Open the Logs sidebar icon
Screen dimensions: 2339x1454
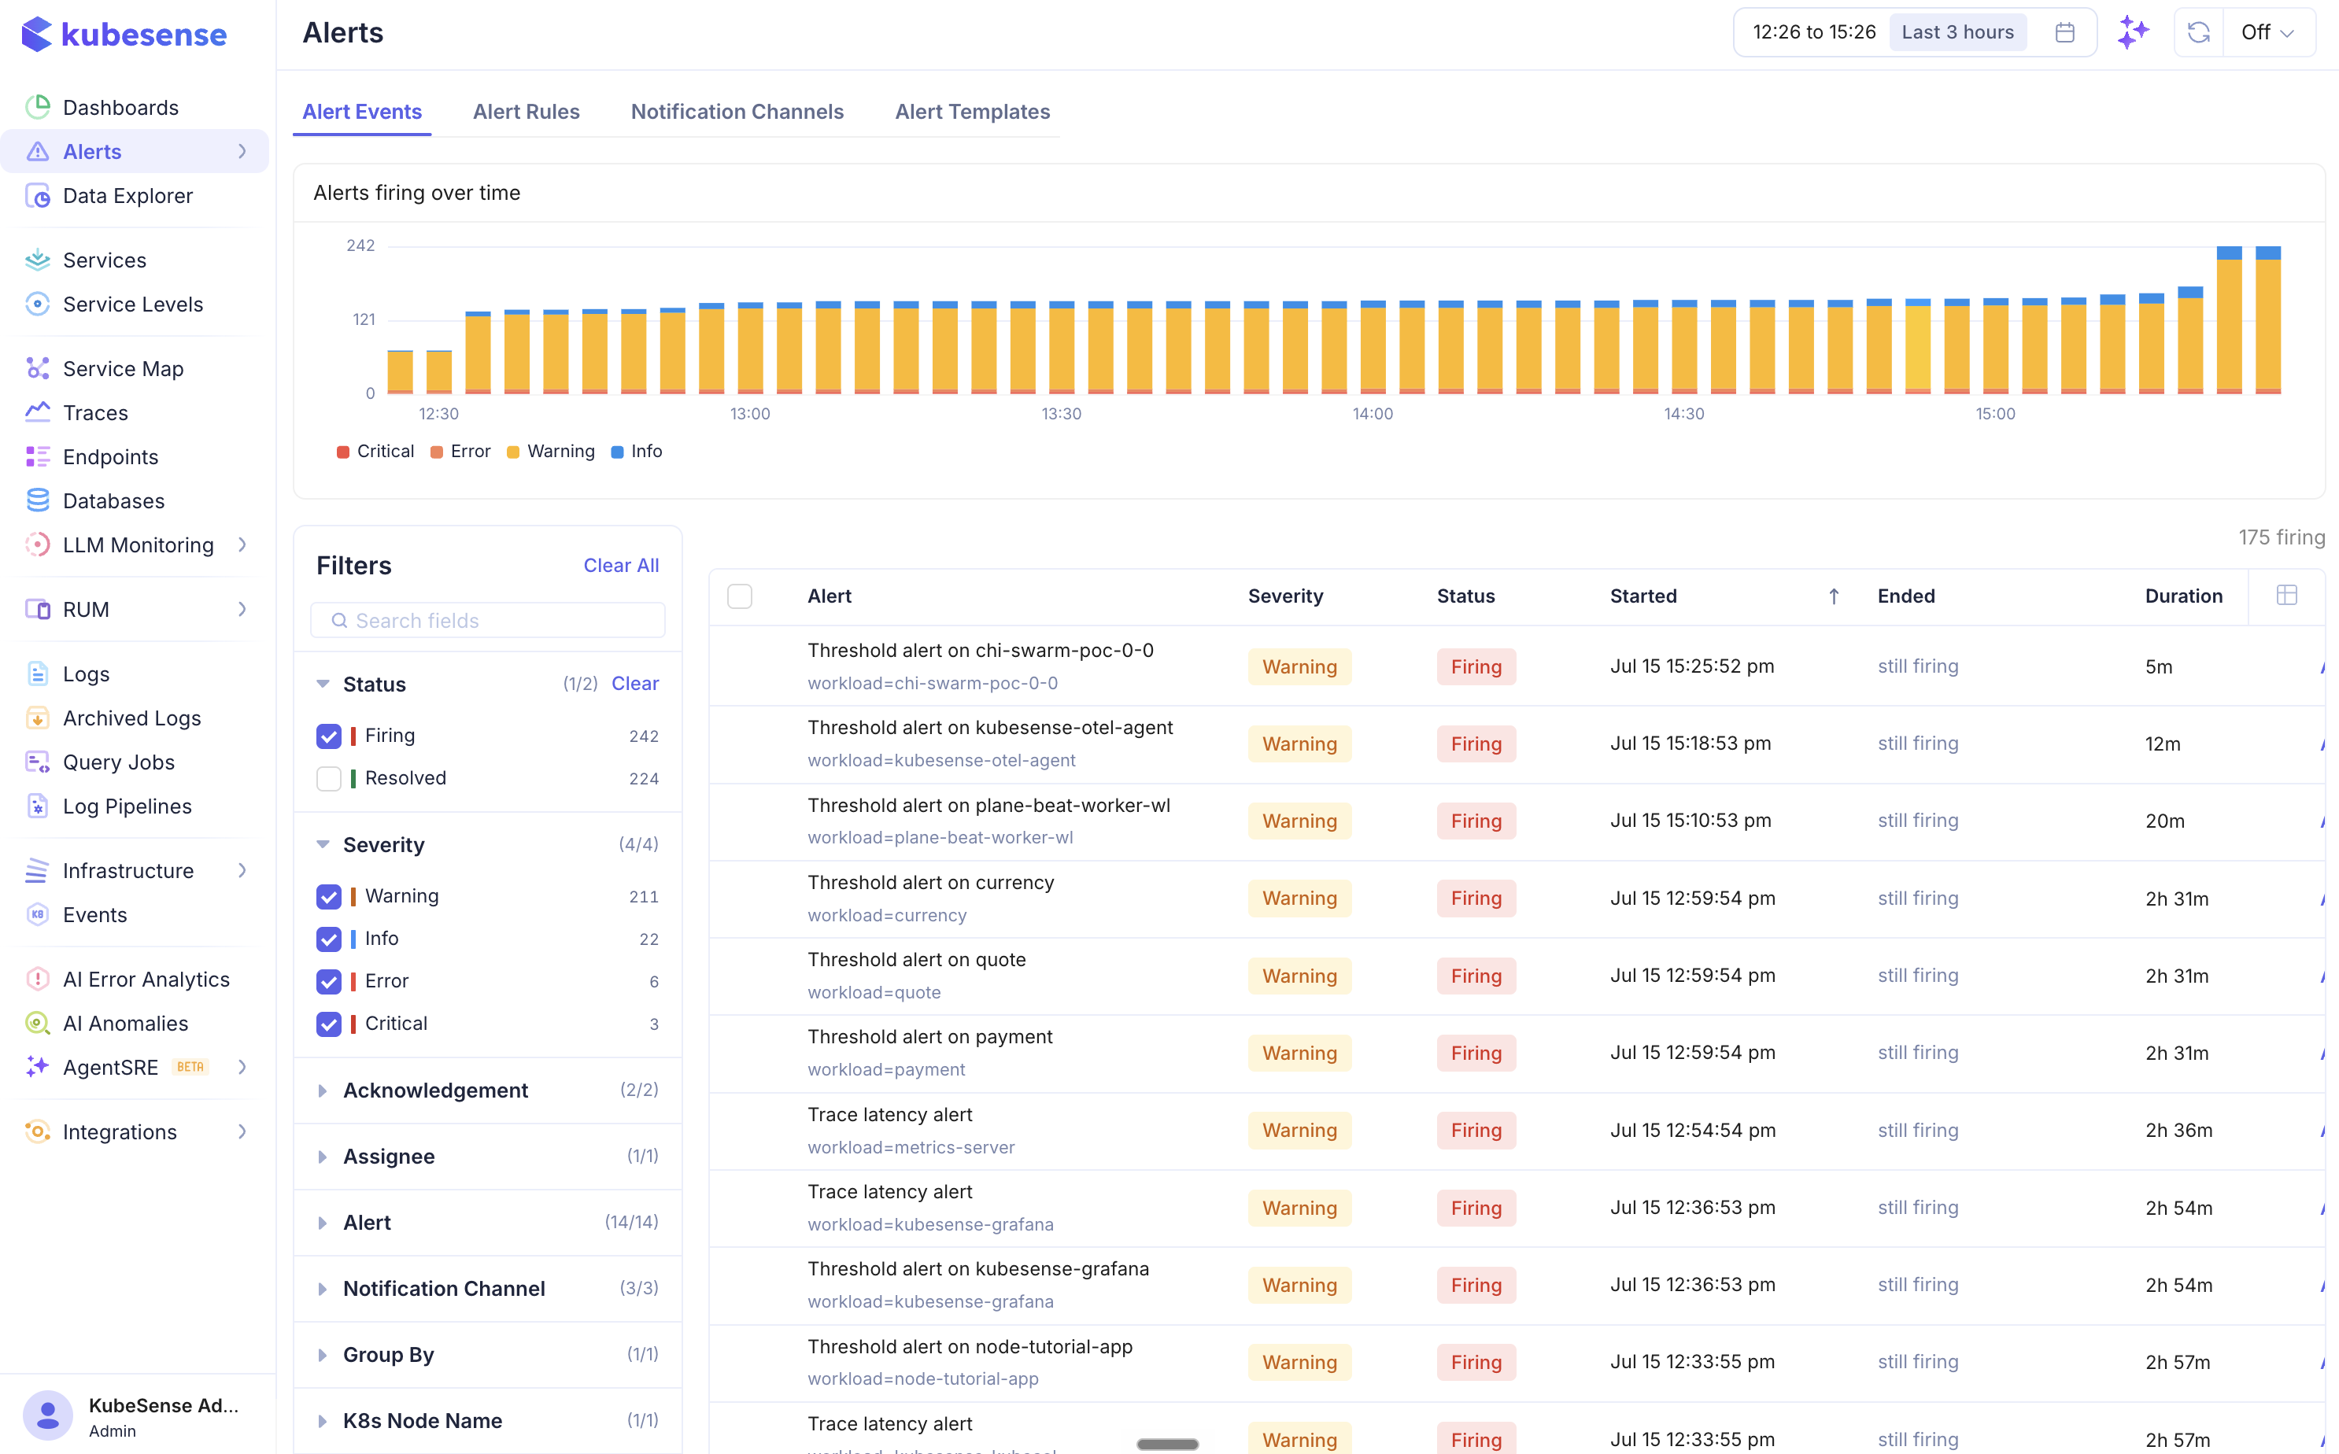click(x=38, y=673)
